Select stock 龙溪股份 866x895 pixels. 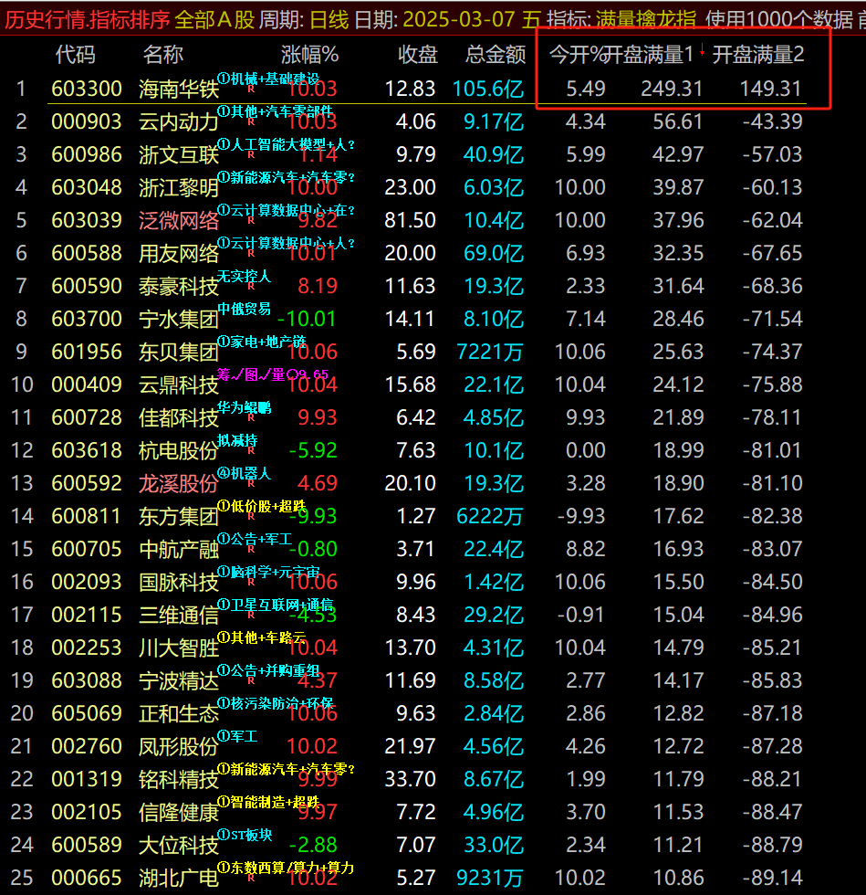click(x=179, y=484)
